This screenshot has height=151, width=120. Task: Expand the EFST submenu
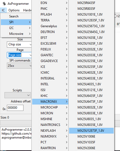point(50,38)
